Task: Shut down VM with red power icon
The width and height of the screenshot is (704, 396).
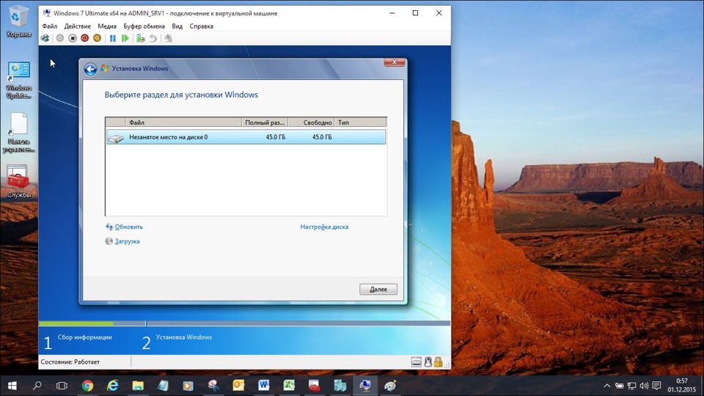Action: pyautogui.click(x=85, y=39)
